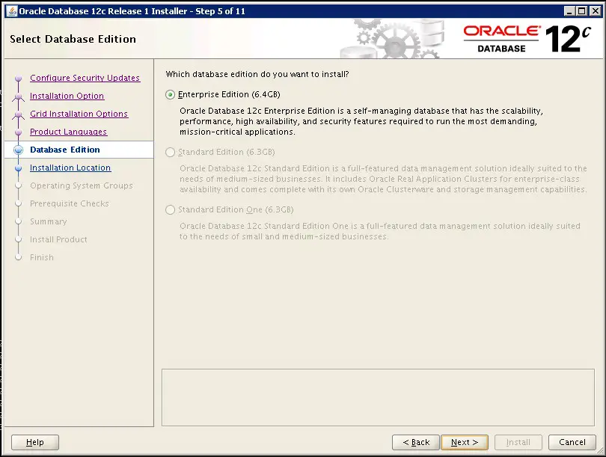The image size is (606, 457).
Task: Click Prerequisite Checks step label
Action: [70, 203]
